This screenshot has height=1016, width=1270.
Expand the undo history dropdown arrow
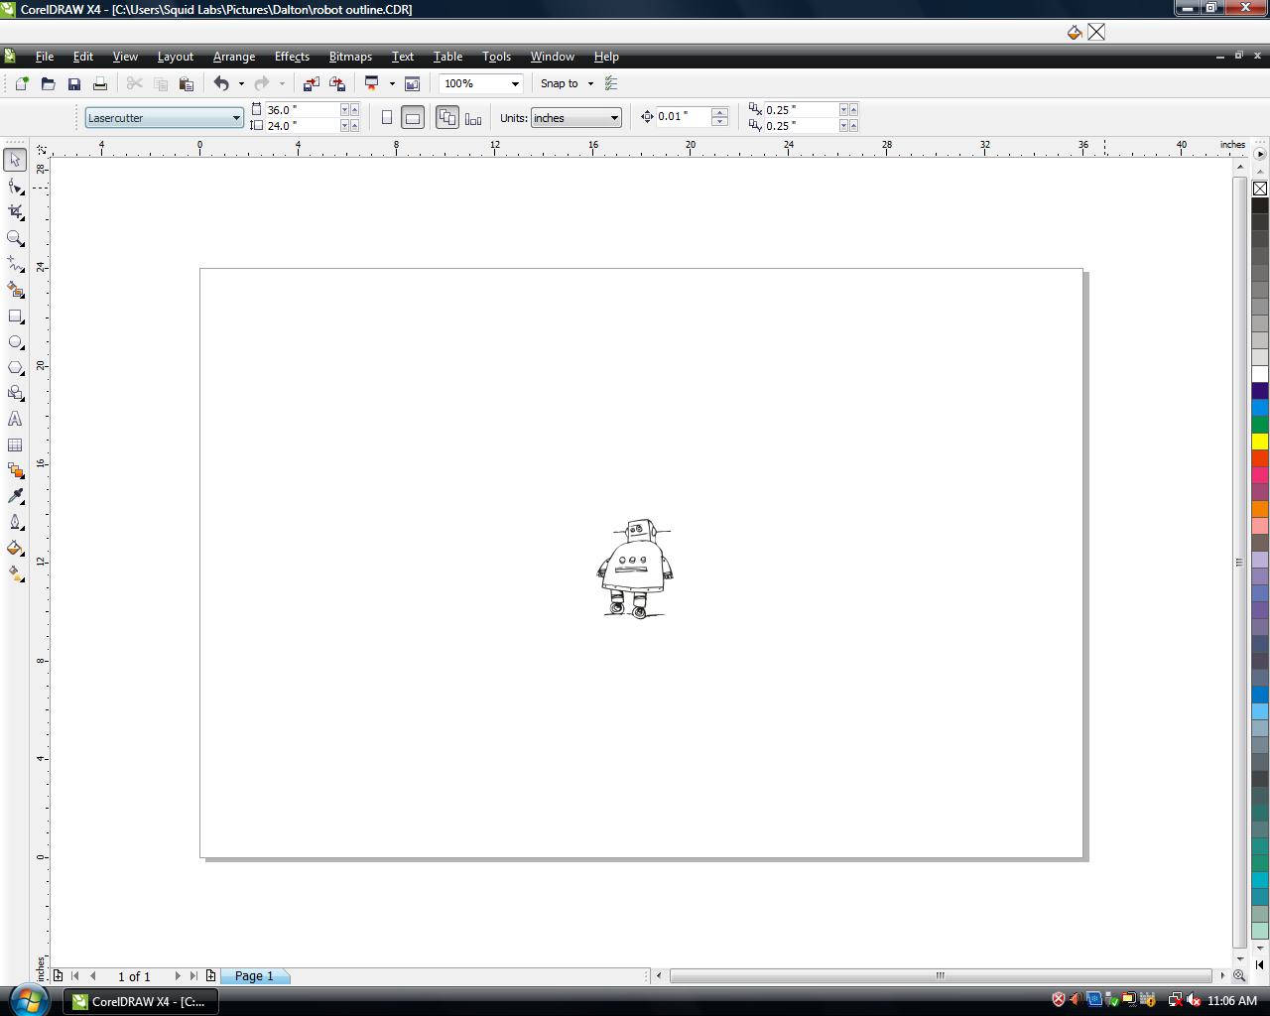click(241, 83)
